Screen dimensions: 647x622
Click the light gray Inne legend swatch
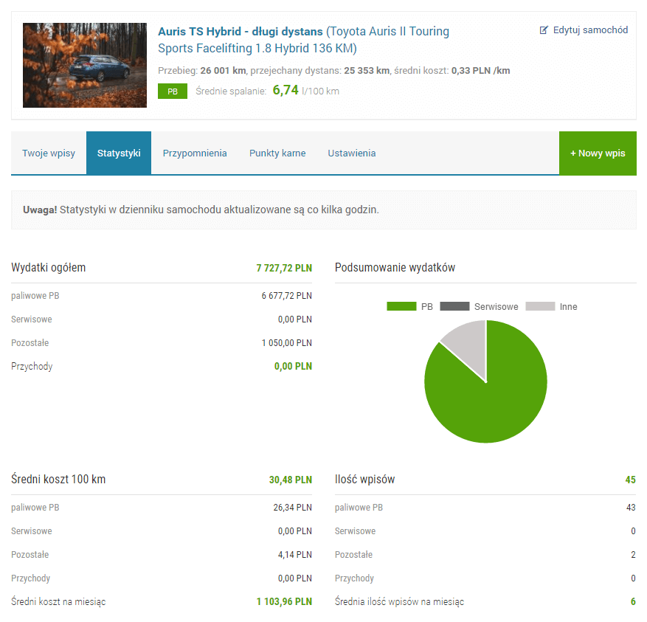point(540,306)
